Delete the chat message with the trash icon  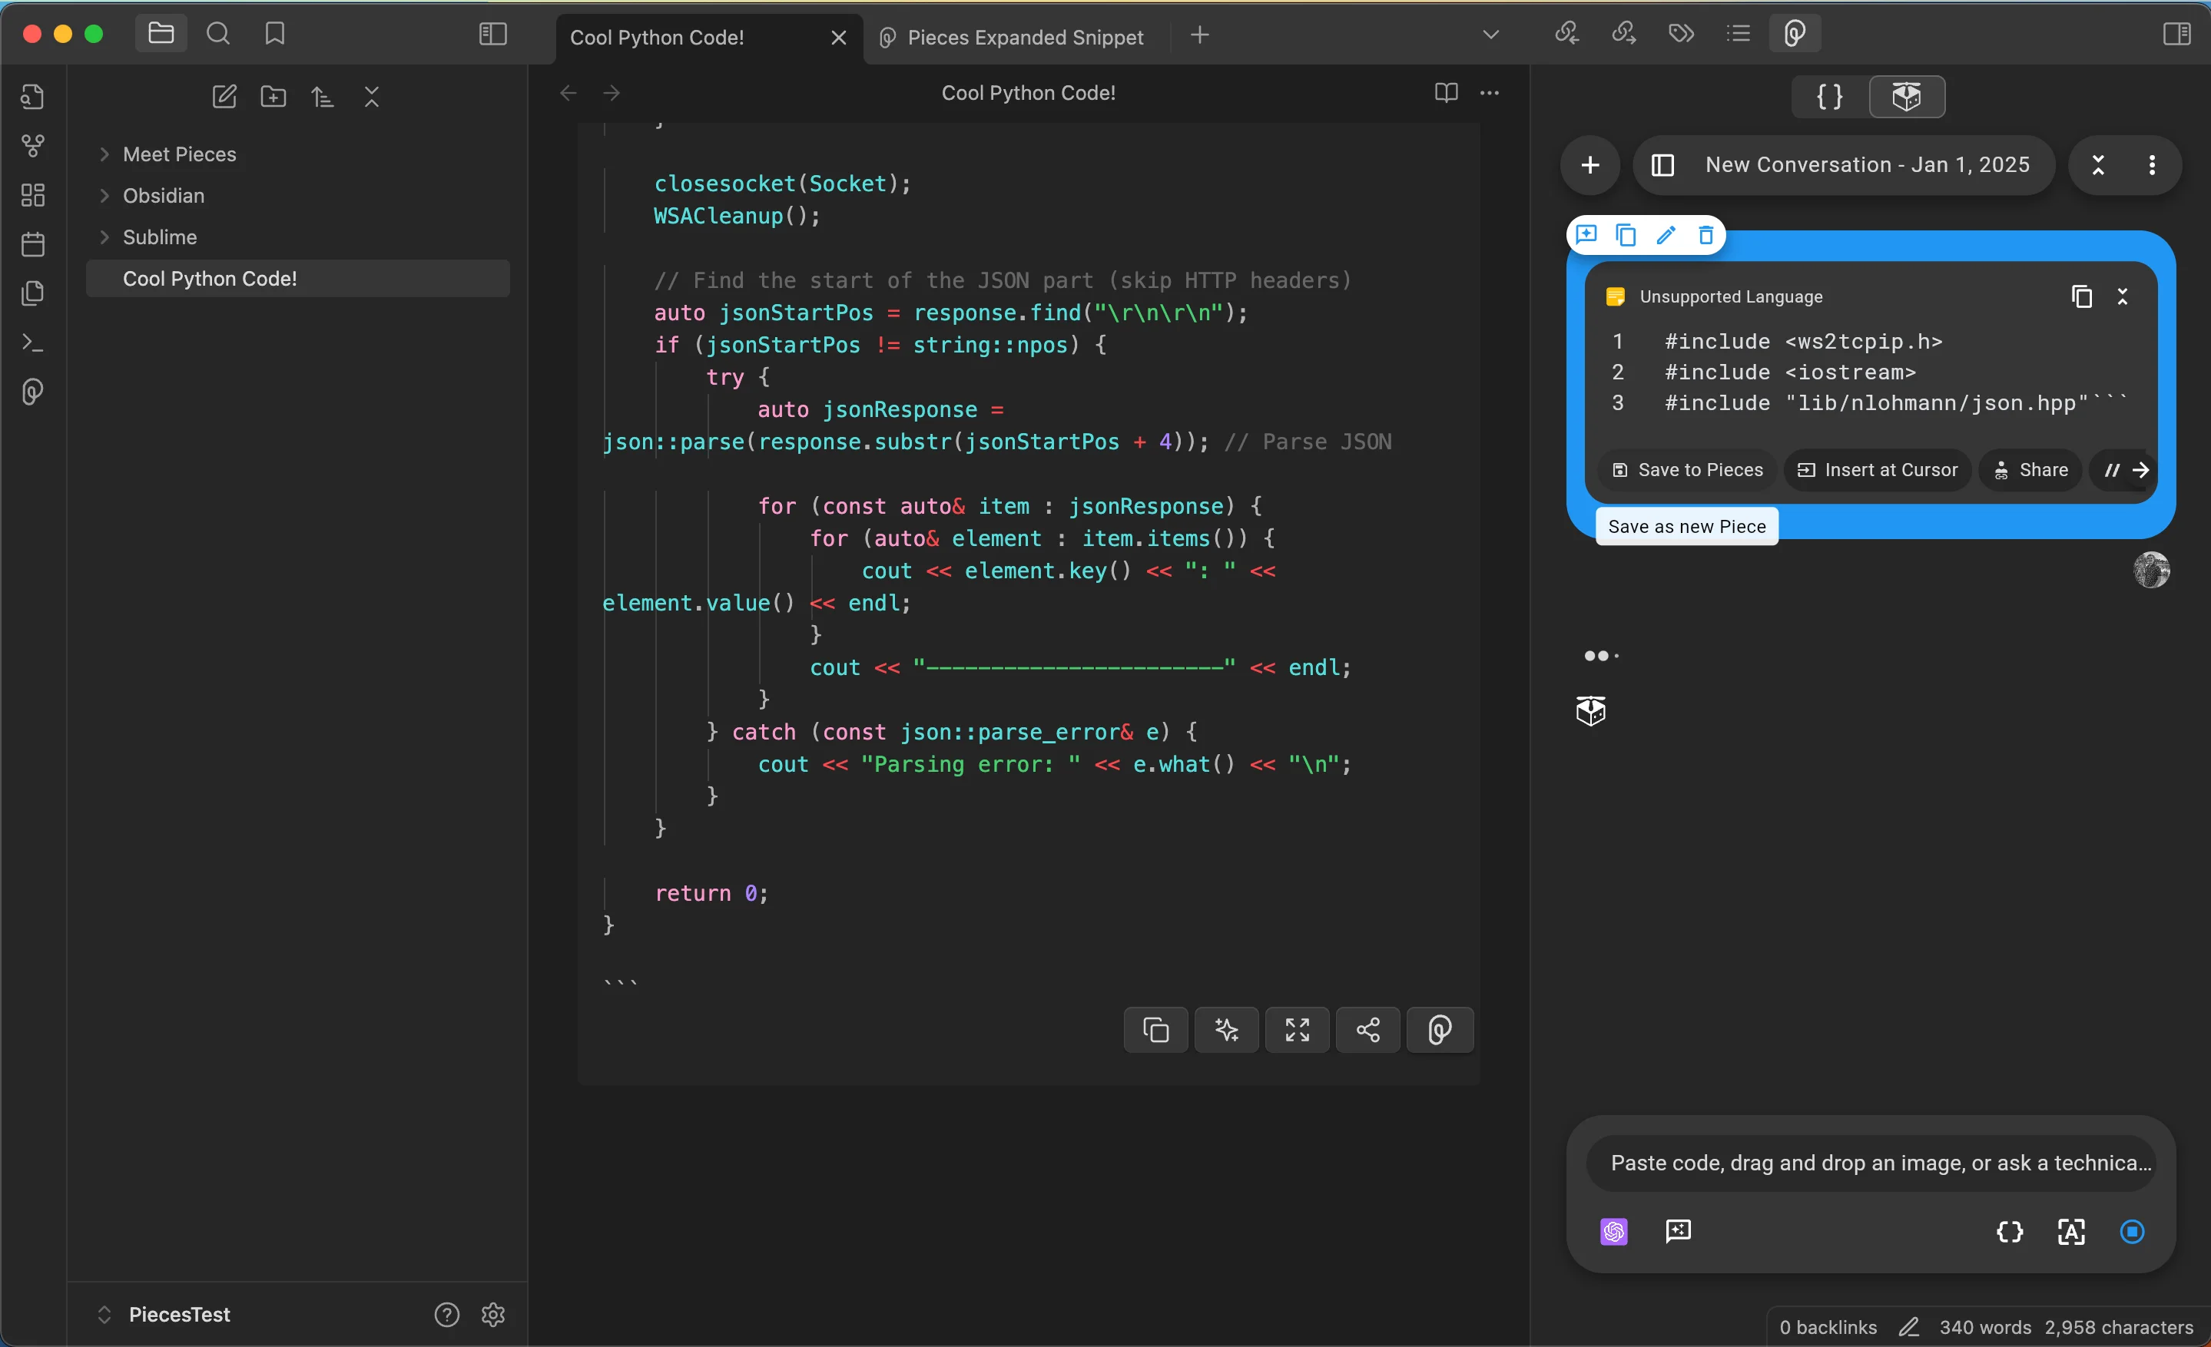pyautogui.click(x=1705, y=235)
